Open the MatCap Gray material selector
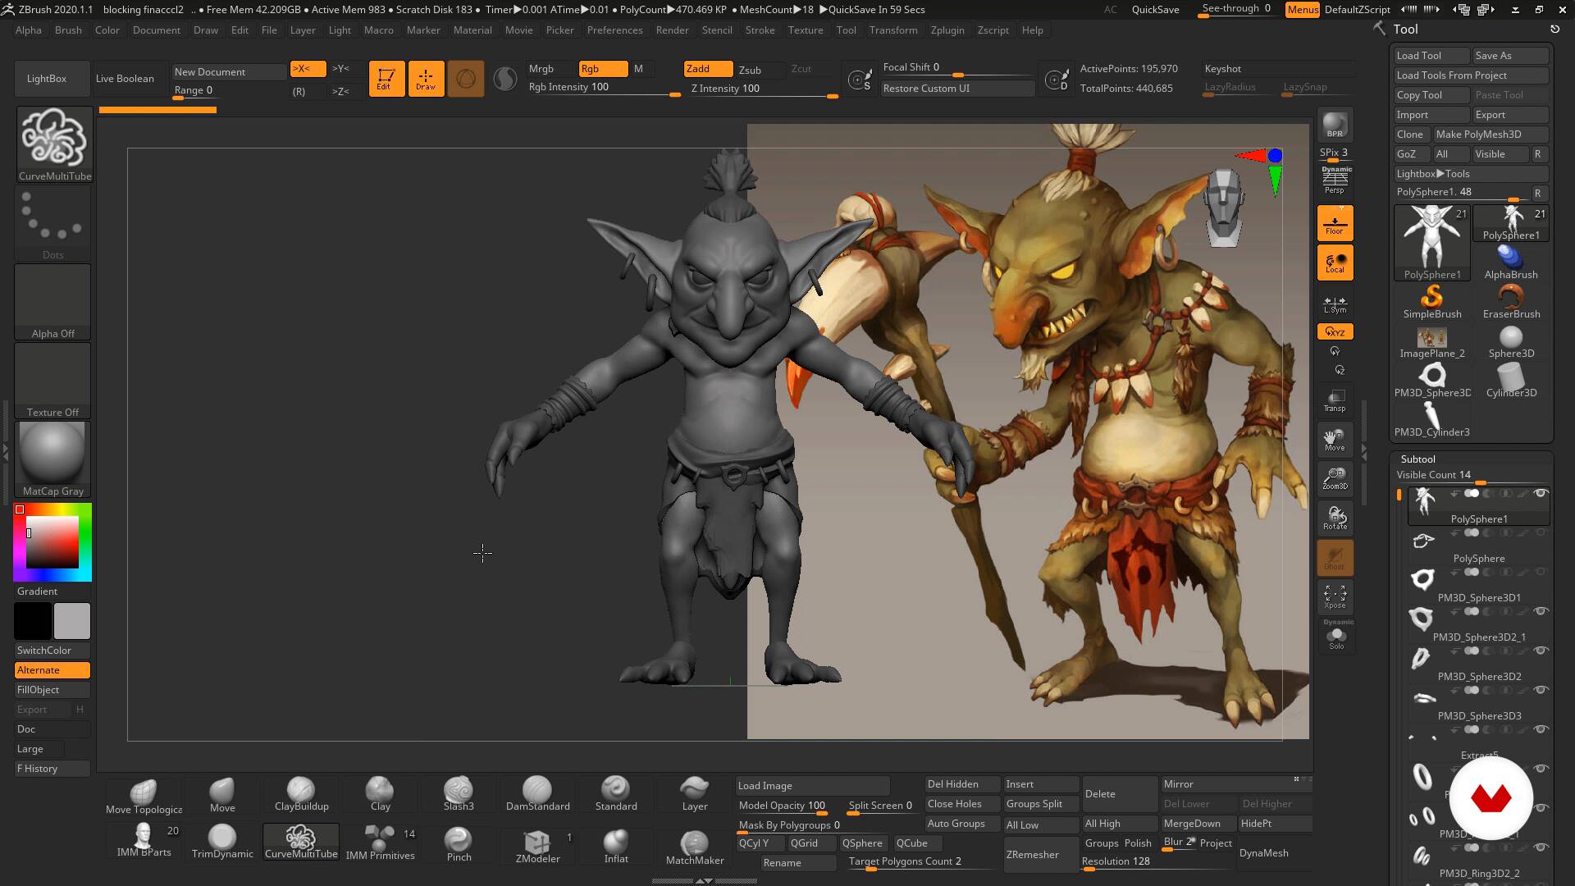Screen dimensions: 1575x886 tap(53, 459)
